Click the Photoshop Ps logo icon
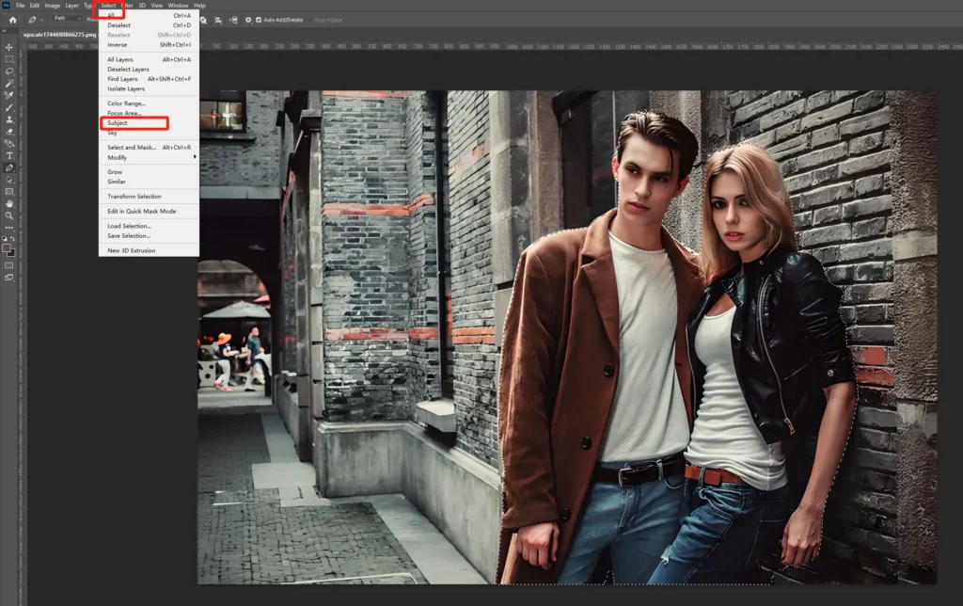This screenshot has width=963, height=606. (6, 6)
